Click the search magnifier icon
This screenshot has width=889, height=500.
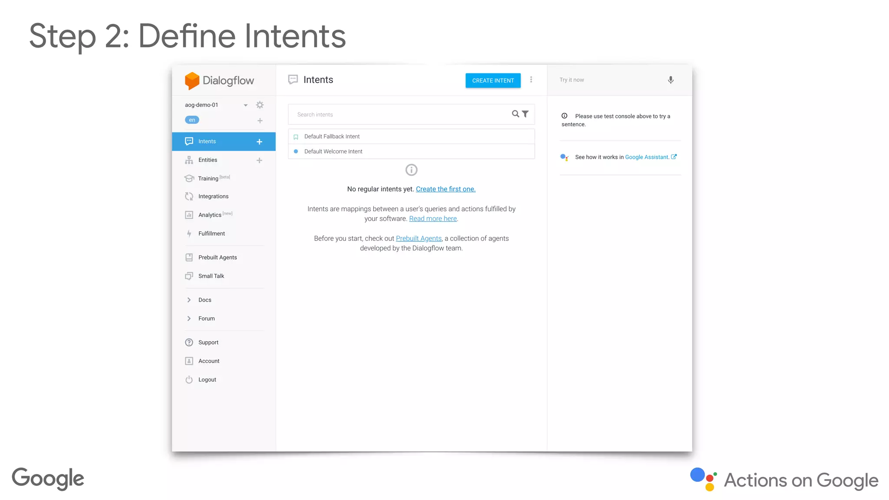(x=515, y=114)
